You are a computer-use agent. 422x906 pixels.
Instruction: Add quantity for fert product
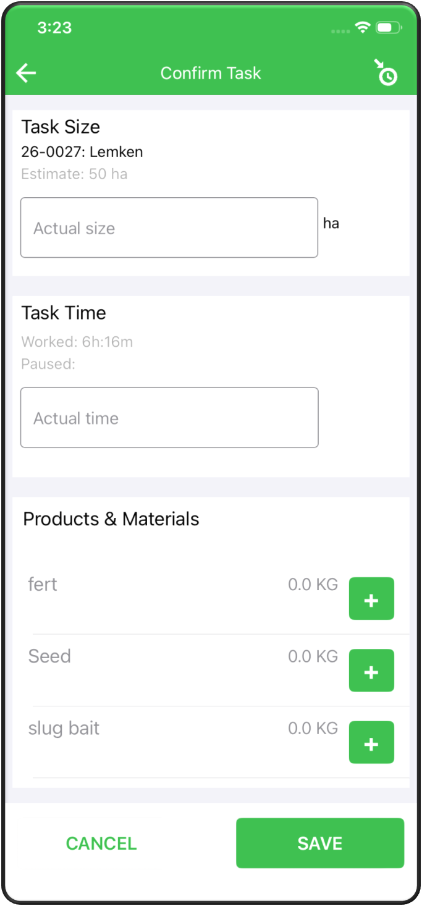(x=371, y=598)
